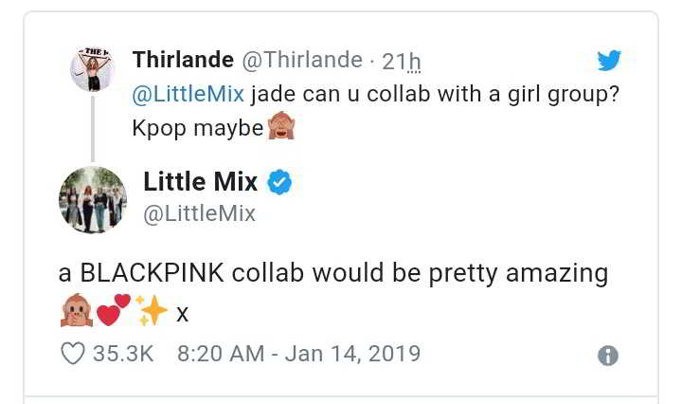
Task: Click the monkey emoji in Little Mix's reply
Action: coord(75,310)
